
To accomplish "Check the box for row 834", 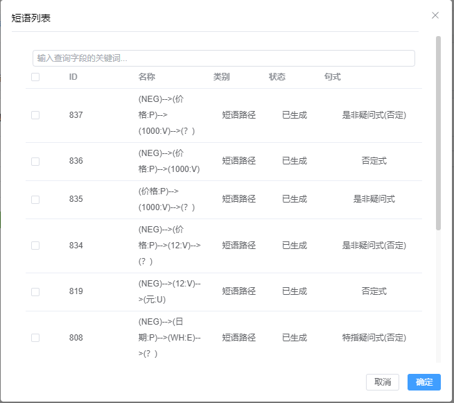I will click(x=35, y=246).
